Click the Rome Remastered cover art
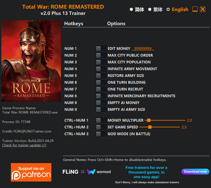 [x=31, y=61]
